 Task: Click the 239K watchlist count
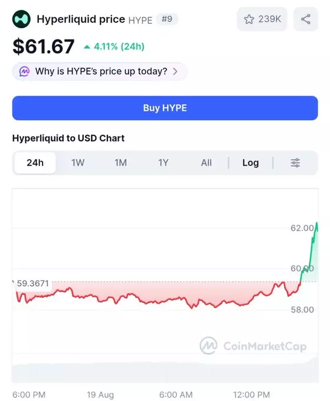click(x=269, y=19)
